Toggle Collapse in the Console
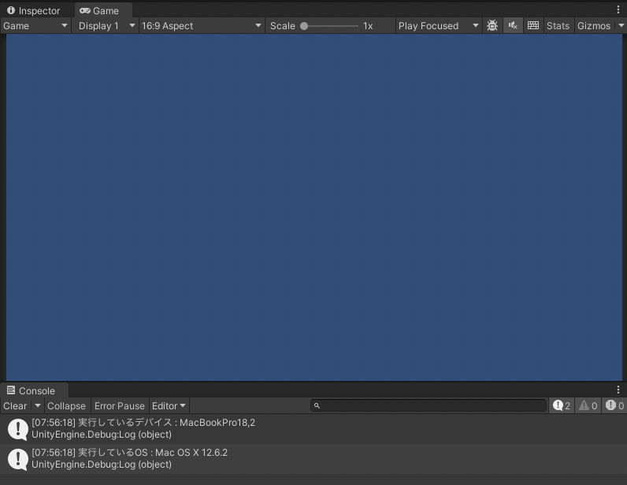Viewport: 627px width, 485px height. (x=66, y=405)
